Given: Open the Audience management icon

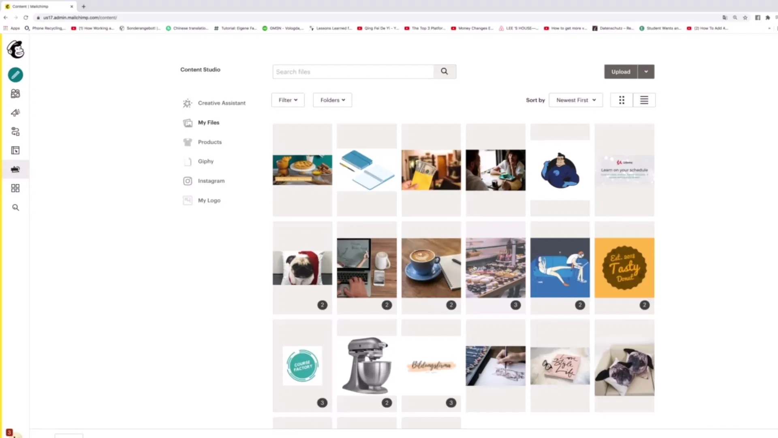Looking at the screenshot, I should click(15, 93).
